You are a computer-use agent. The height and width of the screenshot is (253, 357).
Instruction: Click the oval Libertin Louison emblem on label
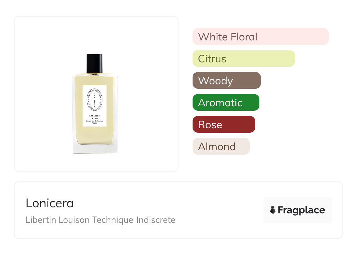point(94,100)
